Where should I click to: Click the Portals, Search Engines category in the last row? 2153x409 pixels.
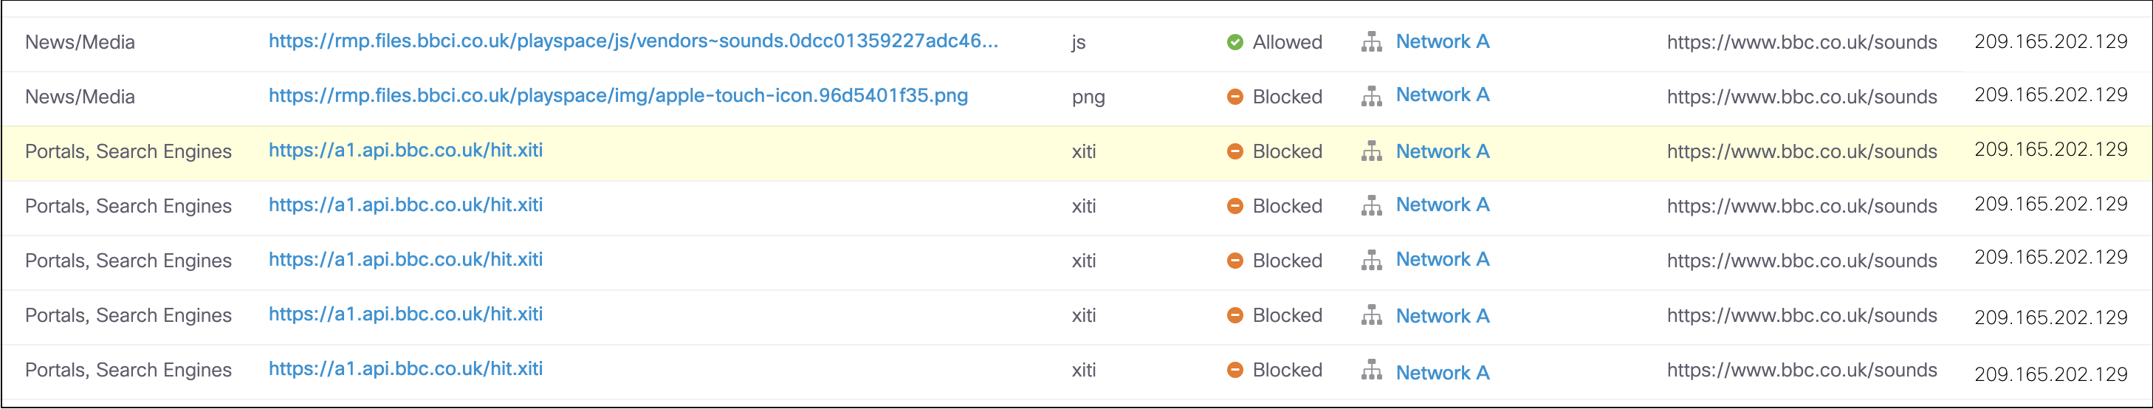tap(128, 371)
